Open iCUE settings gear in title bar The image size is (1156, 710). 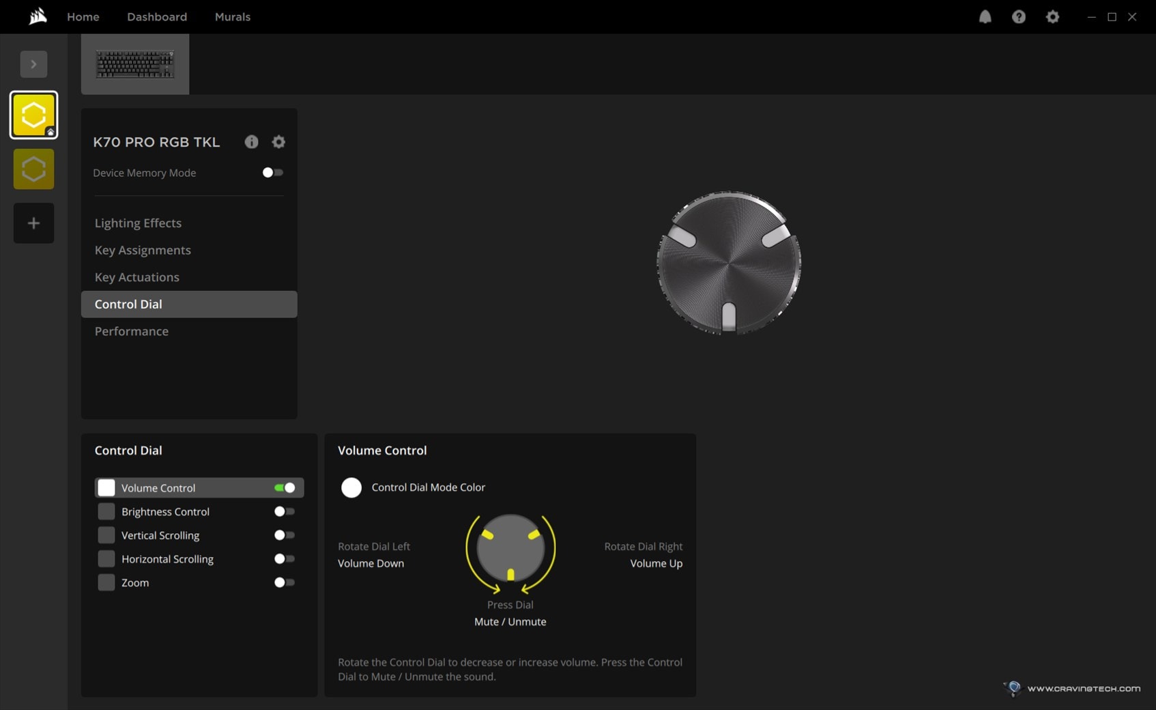tap(1052, 17)
